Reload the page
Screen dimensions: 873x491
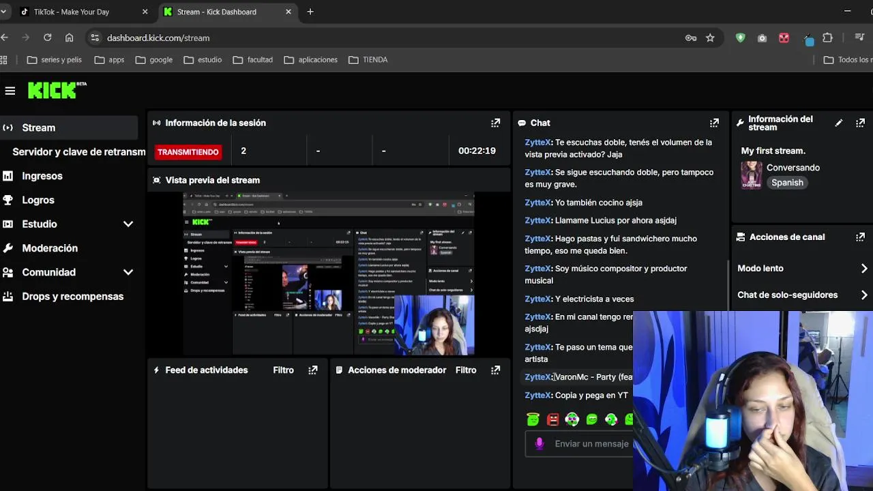pyautogui.click(x=47, y=38)
